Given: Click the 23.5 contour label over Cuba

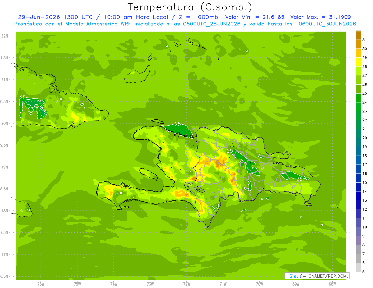Looking at the screenshot, I should (x=33, y=110).
